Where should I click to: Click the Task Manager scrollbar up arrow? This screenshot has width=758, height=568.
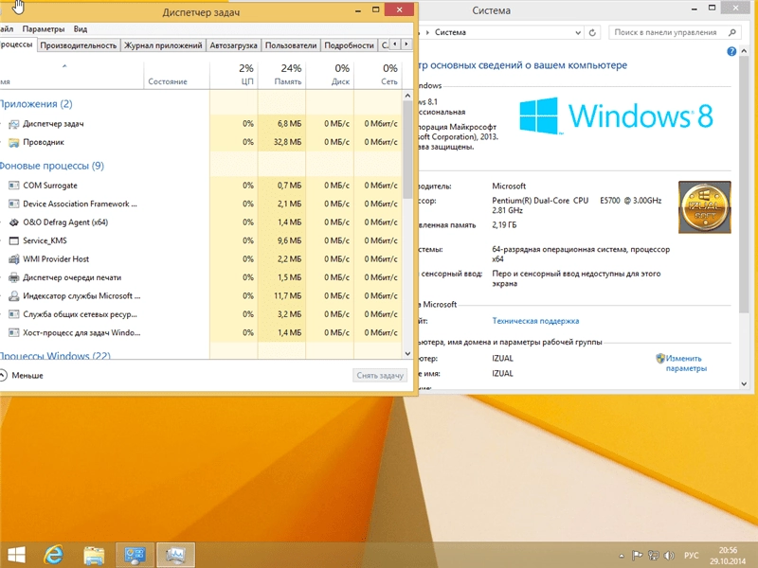click(407, 96)
